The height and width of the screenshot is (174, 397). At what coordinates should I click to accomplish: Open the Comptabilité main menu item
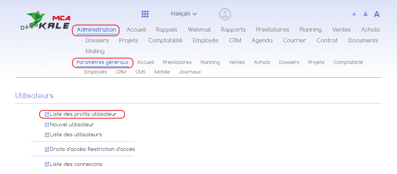165,40
